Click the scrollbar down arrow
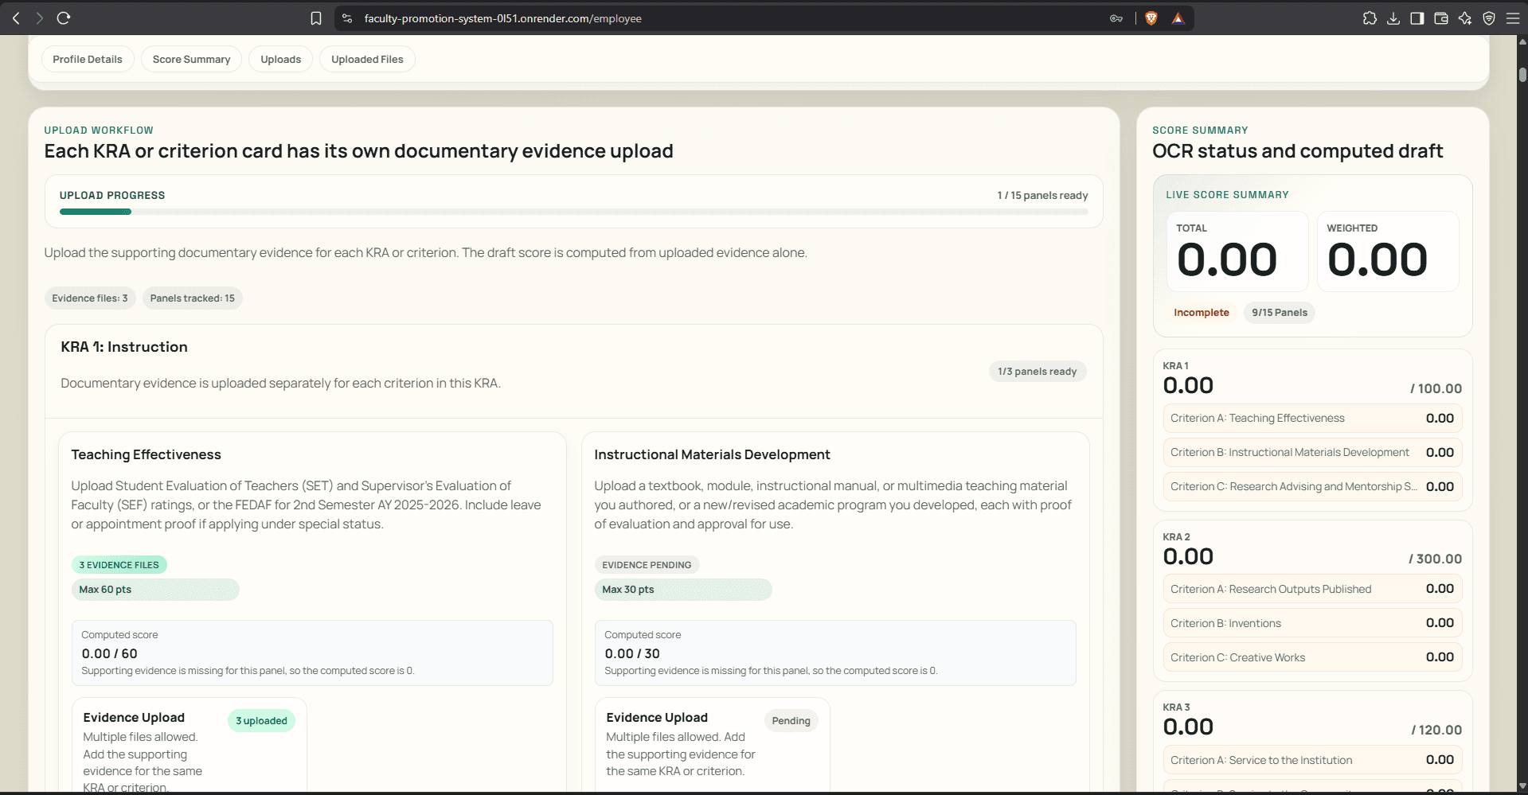The image size is (1528, 795). coord(1522,786)
